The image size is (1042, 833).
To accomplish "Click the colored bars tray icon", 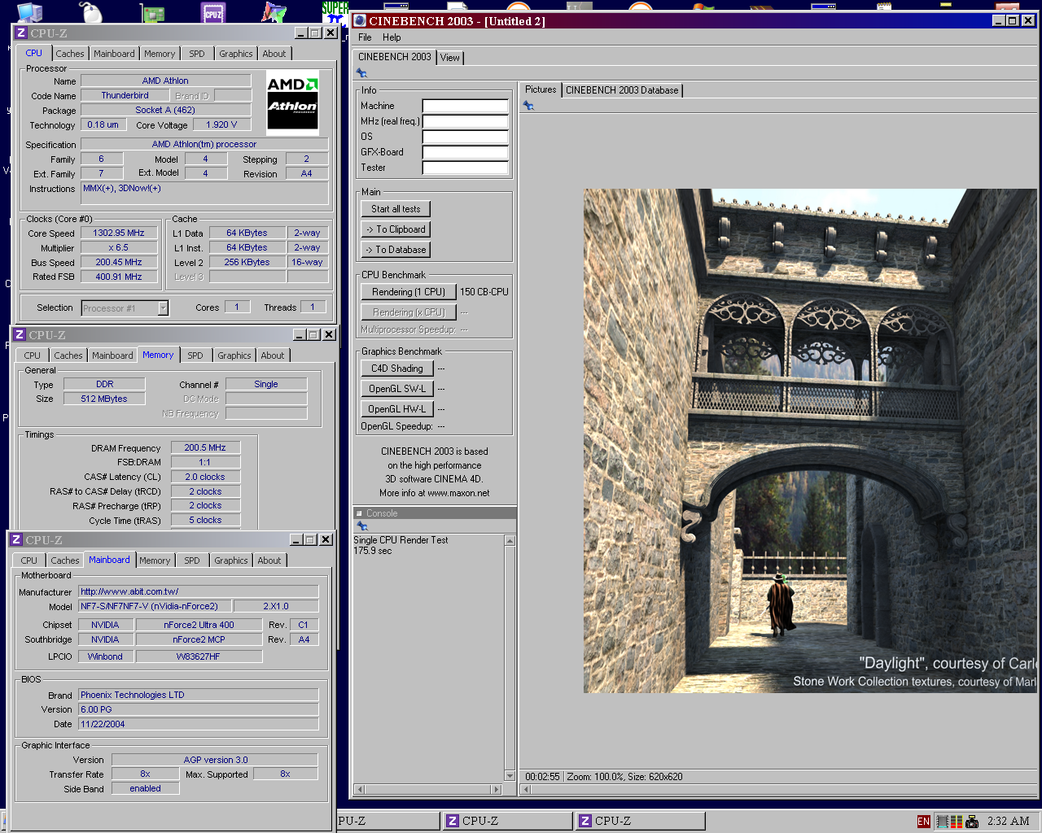I will [x=957, y=822].
